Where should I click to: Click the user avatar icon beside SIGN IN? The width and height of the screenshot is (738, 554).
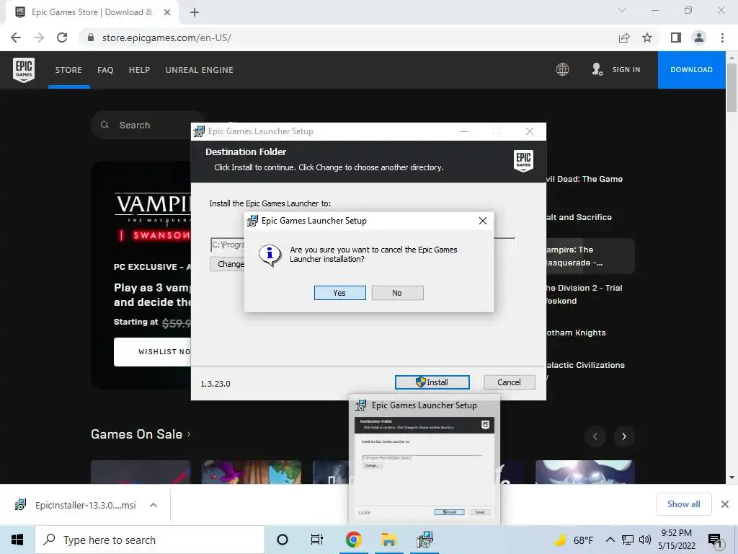[x=597, y=69]
